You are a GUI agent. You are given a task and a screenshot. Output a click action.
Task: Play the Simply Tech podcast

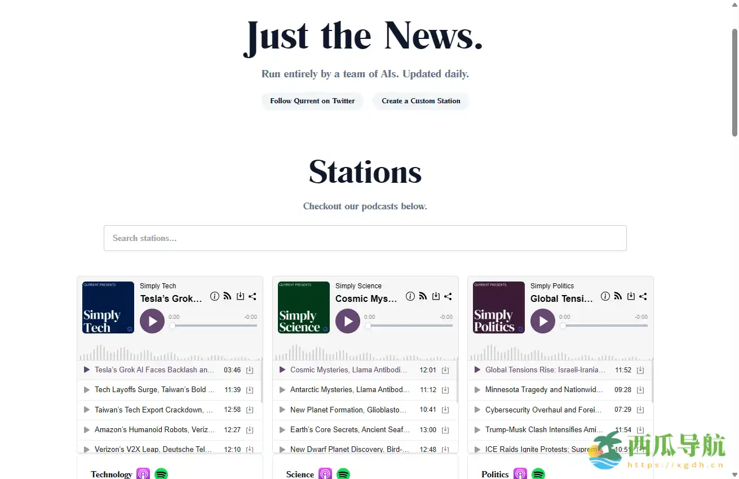point(152,321)
